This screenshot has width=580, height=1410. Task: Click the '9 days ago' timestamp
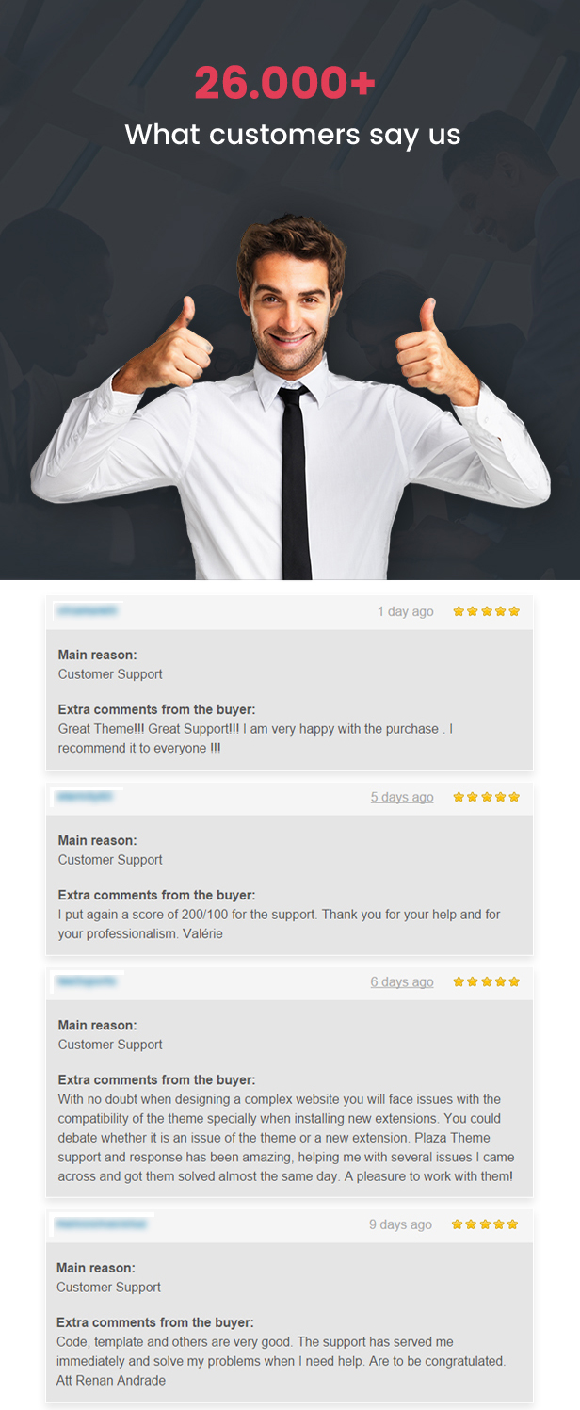[x=400, y=1224]
